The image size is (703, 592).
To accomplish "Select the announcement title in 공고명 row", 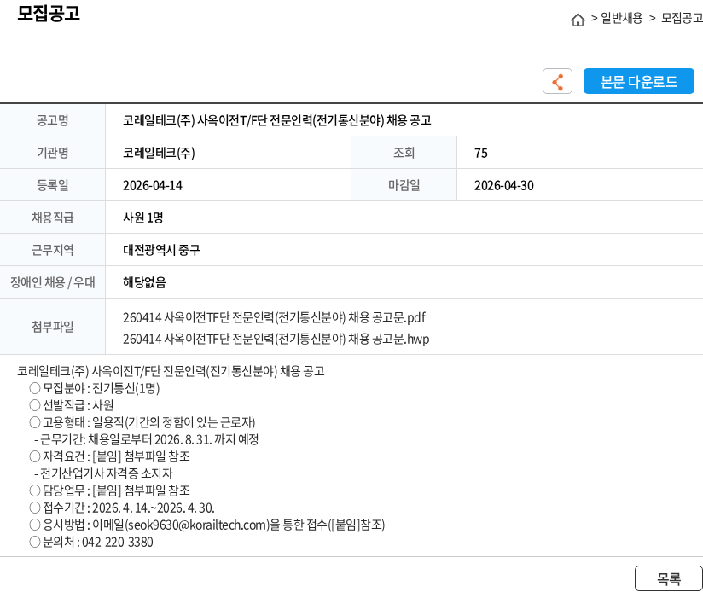I will point(276,120).
